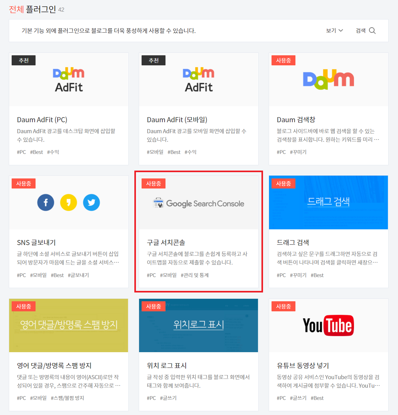
Task: Click #글쓰기 tag under 위치 로그 표시
Action: point(168,398)
